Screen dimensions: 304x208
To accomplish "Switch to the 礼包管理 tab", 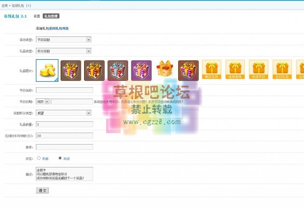I will pyautogui.click(x=51, y=16).
